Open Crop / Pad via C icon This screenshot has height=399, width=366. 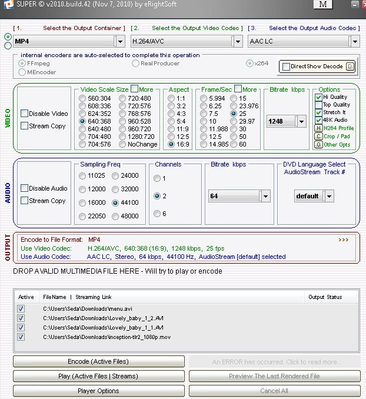(x=318, y=136)
